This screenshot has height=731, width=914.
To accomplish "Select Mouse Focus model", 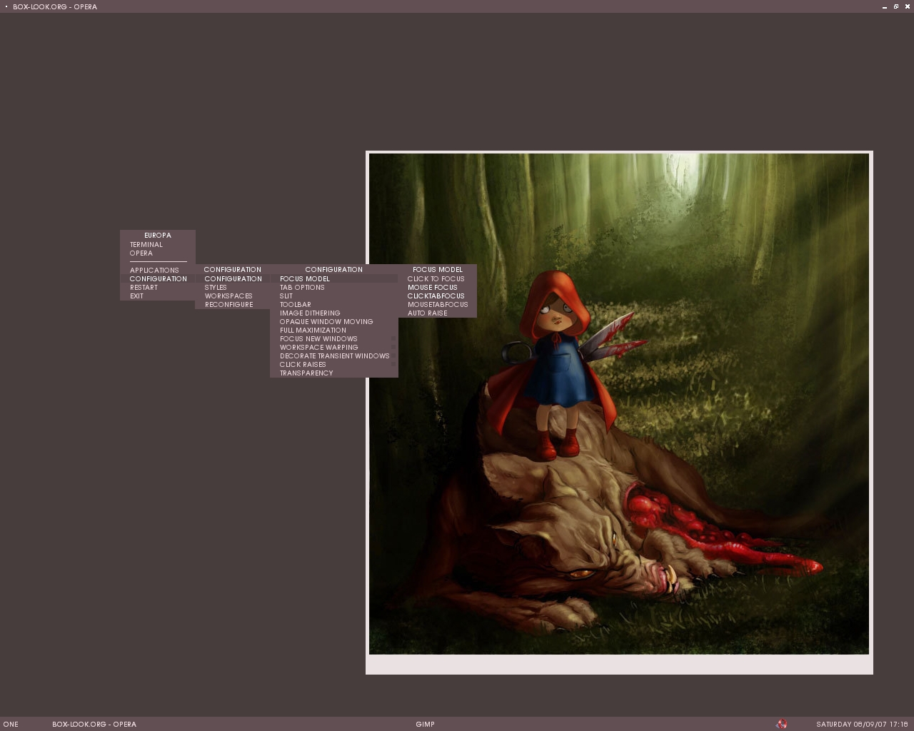I will (437, 287).
